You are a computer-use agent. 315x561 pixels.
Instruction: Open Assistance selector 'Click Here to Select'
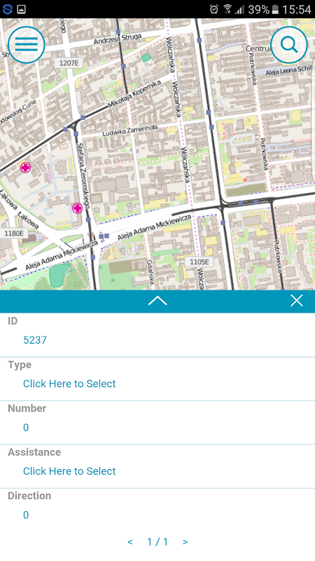coord(69,471)
